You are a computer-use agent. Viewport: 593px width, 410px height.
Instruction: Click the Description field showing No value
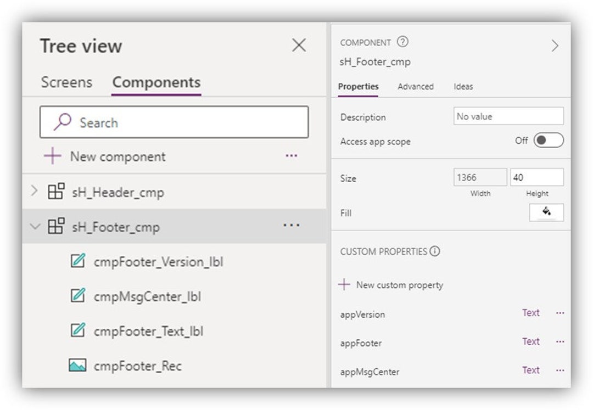click(508, 116)
